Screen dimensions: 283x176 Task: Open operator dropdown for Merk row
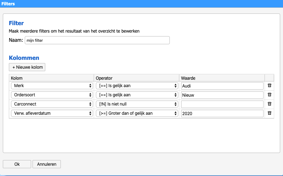click(137, 86)
